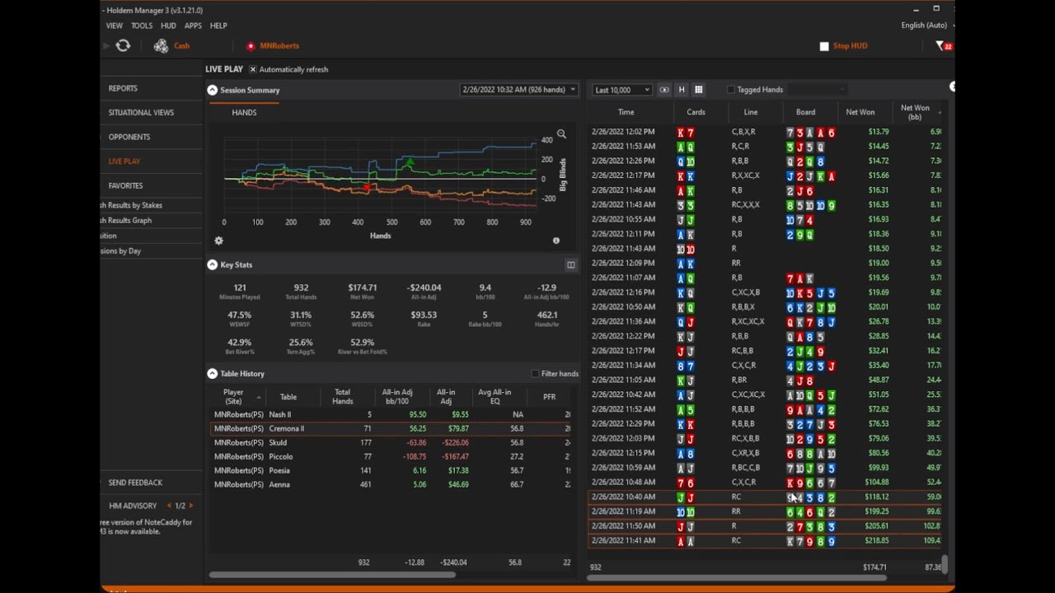Open the HUD menu

click(x=168, y=26)
